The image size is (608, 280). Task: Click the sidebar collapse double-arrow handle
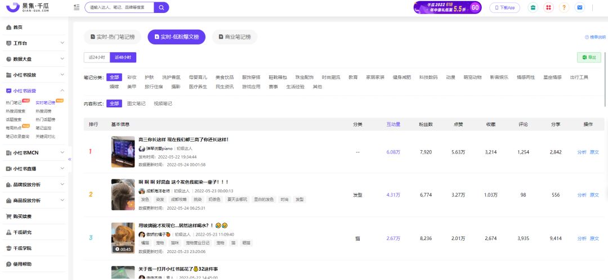click(70, 159)
